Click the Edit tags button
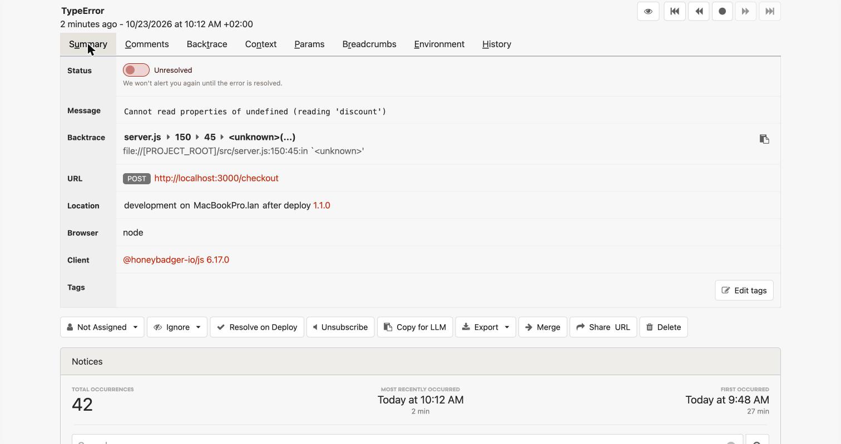 coord(744,290)
